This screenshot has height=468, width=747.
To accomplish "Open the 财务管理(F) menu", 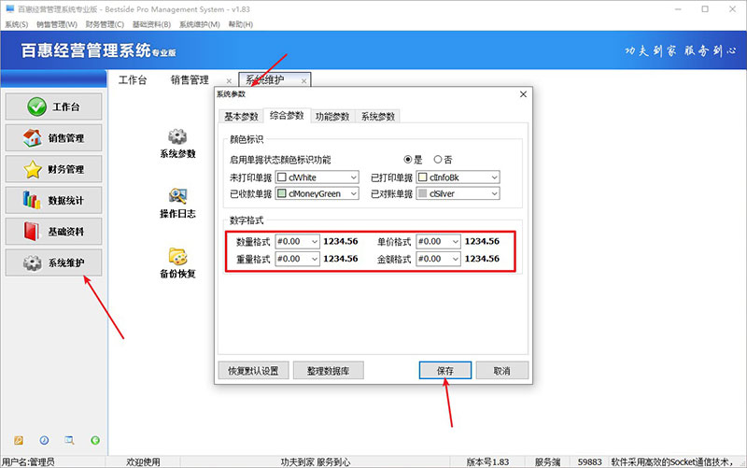I will click(106, 24).
